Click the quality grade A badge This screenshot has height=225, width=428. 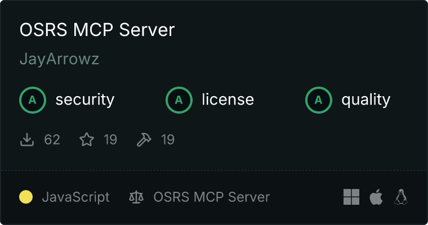pyautogui.click(x=319, y=100)
